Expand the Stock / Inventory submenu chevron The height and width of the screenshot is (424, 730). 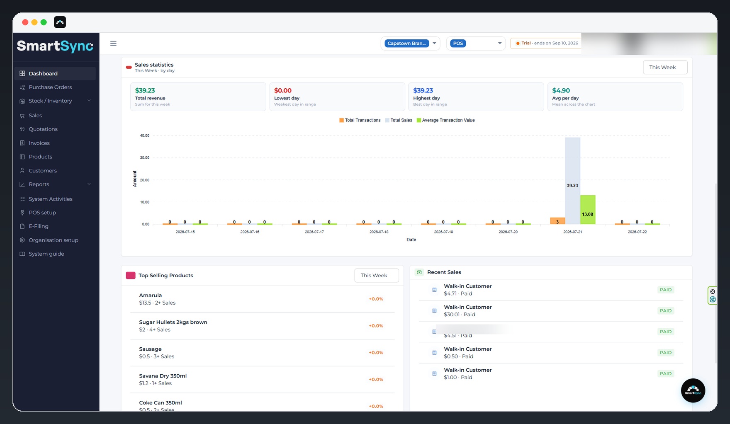point(89,101)
